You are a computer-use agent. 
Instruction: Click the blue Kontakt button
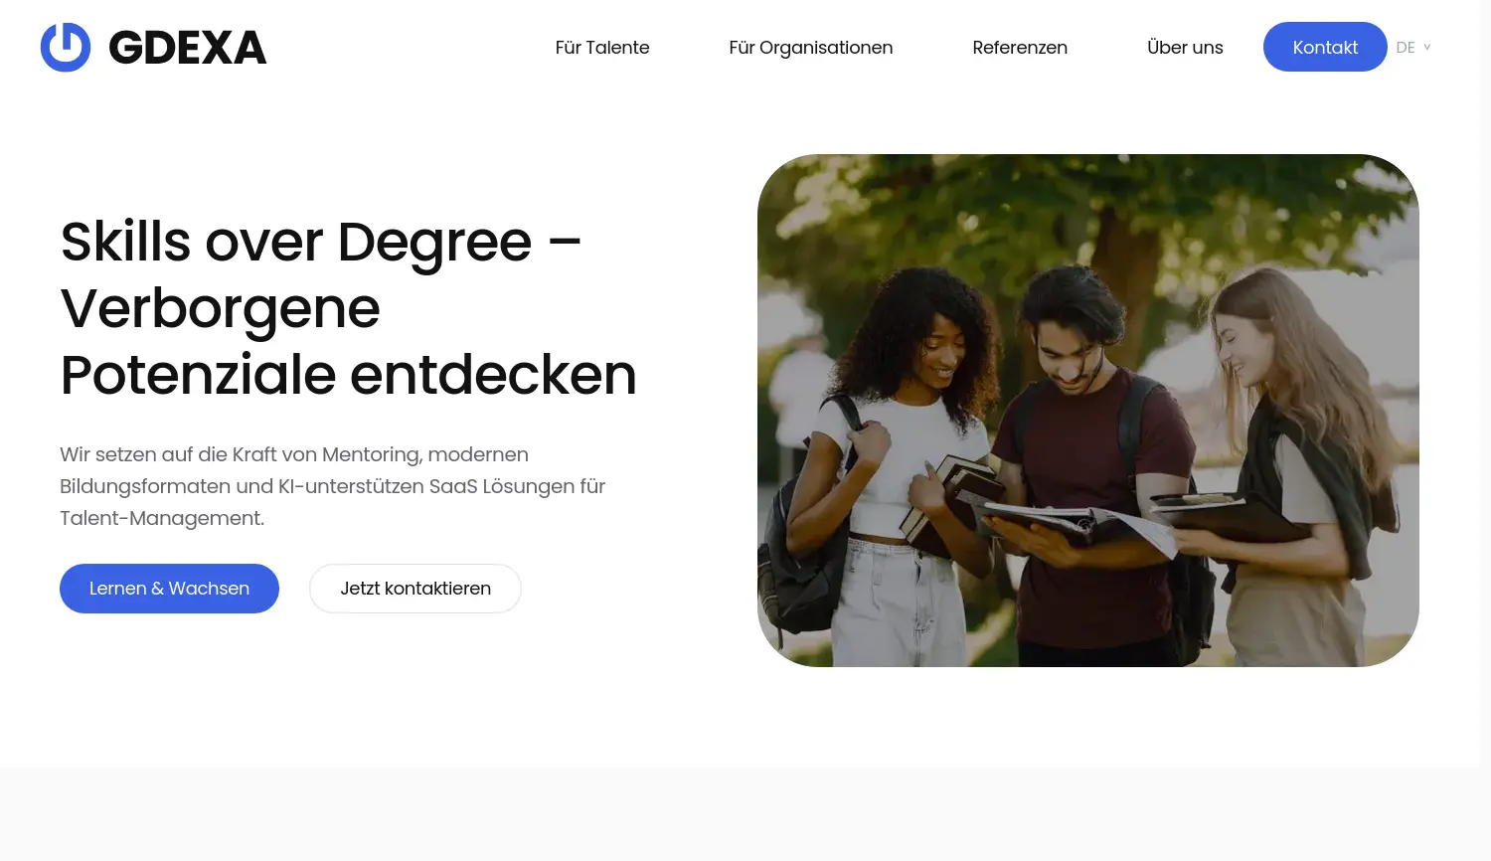pos(1325,47)
